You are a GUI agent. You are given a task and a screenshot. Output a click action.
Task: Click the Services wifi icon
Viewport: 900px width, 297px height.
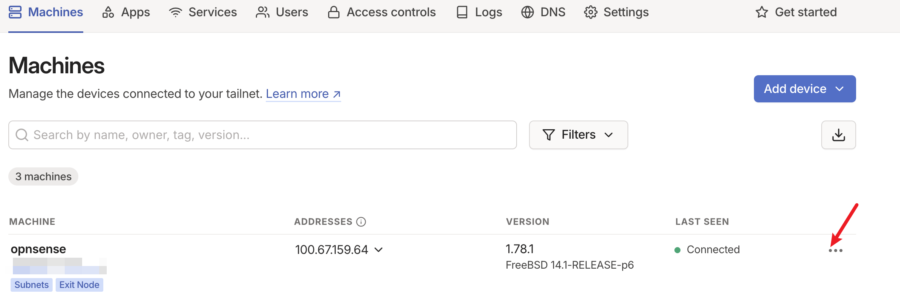click(175, 12)
